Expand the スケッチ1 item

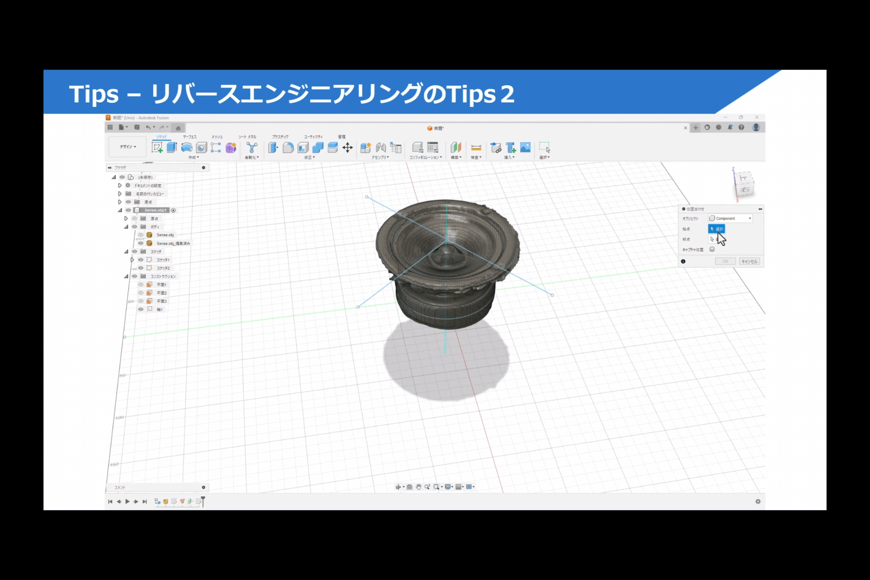coord(132,260)
